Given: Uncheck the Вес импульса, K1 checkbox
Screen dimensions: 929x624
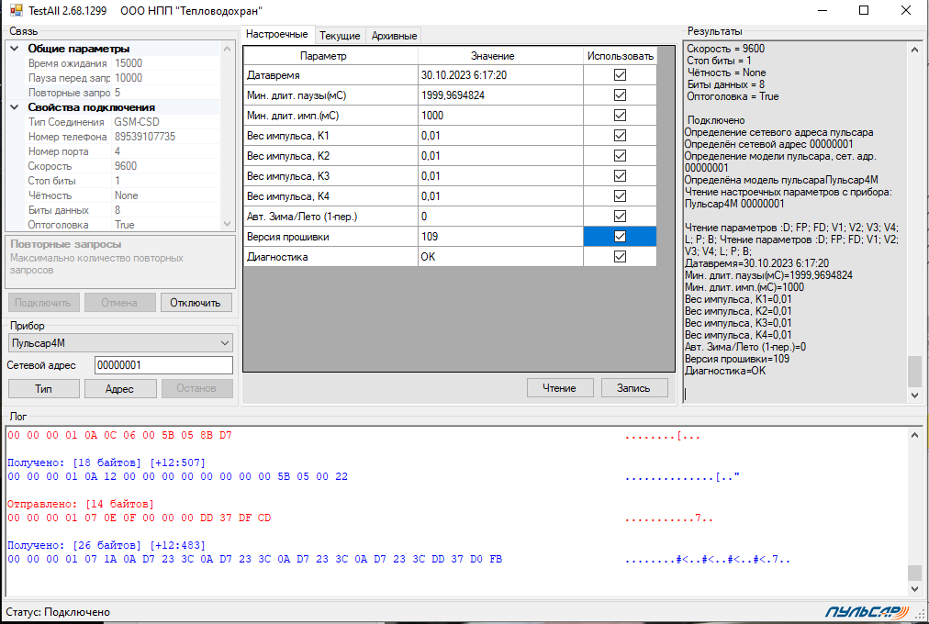Looking at the screenshot, I should click(620, 136).
